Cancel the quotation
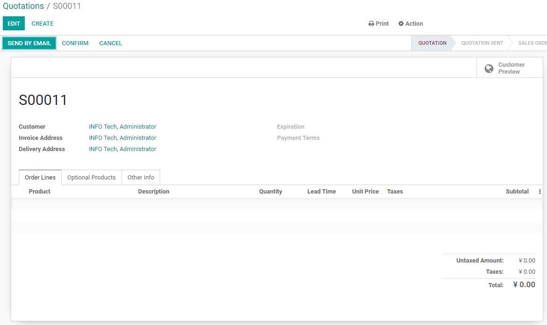Viewport: 547px width, 325px height. point(111,43)
